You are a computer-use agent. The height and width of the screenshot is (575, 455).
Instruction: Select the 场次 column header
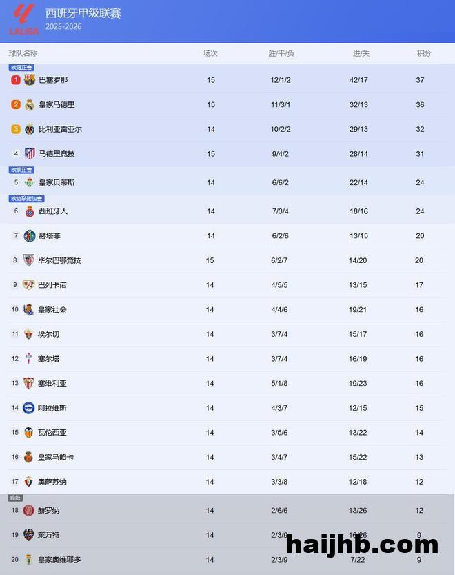[x=210, y=53]
